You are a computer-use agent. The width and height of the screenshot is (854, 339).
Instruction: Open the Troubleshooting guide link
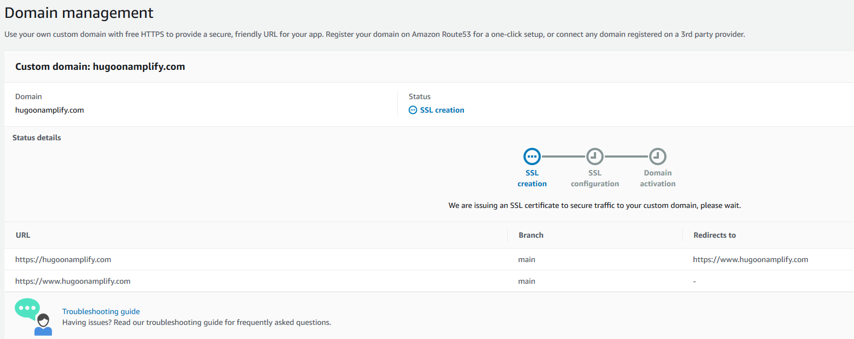[101, 311]
